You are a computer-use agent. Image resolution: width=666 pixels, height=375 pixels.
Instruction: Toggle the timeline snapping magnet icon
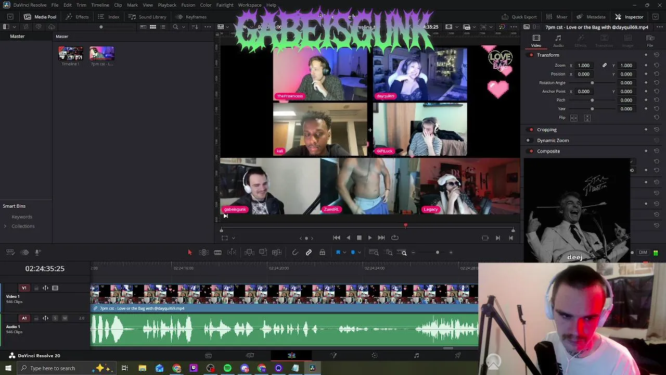coord(295,253)
